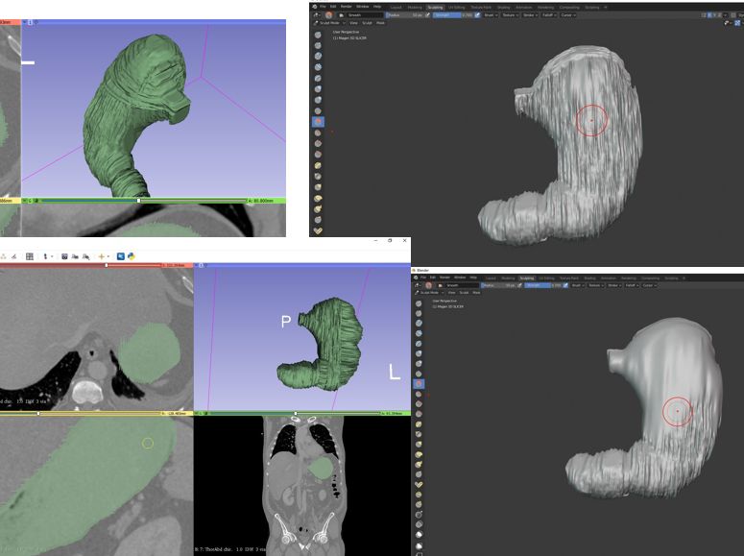Image resolution: width=744 pixels, height=556 pixels.
Task: Toggle radius pressure sensitivity in top Blender window
Action: (427, 15)
